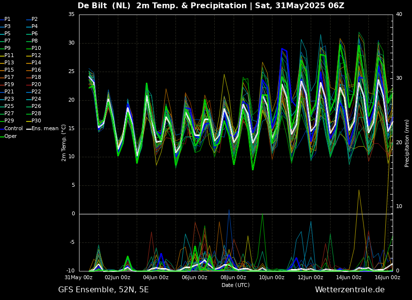This screenshot has width=412, height=300.
Task: Click the P10 ensemble member label
Action: pyautogui.click(x=36, y=48)
